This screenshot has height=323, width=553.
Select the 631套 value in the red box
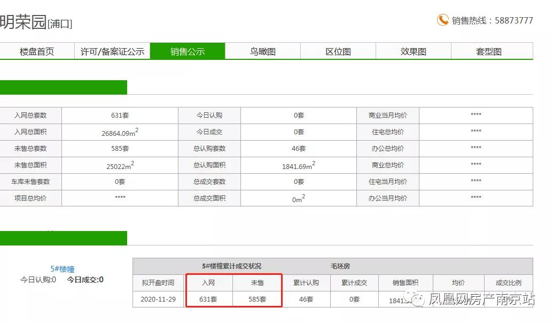pyautogui.click(x=208, y=299)
